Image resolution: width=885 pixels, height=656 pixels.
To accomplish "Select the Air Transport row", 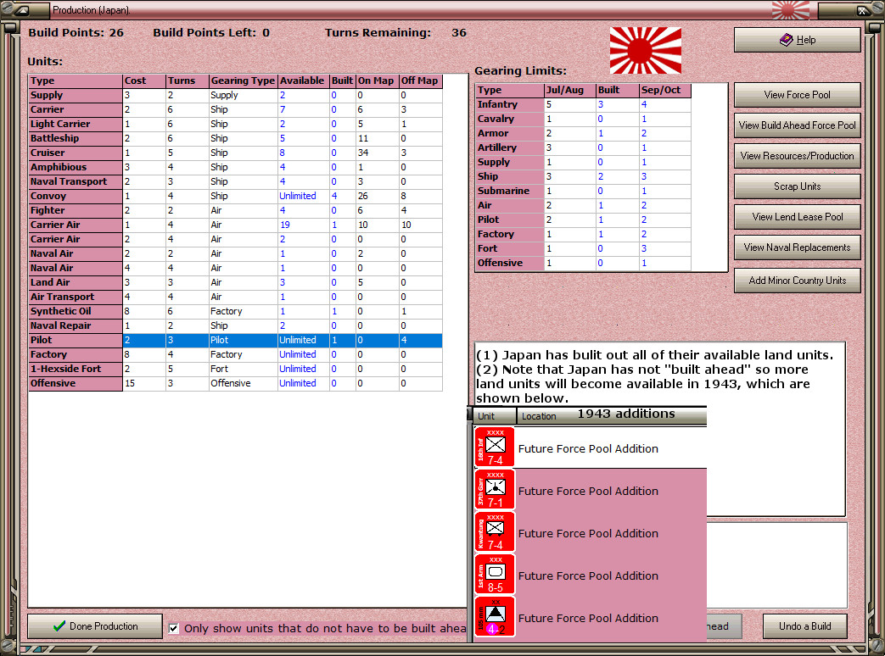I will pyautogui.click(x=235, y=297).
